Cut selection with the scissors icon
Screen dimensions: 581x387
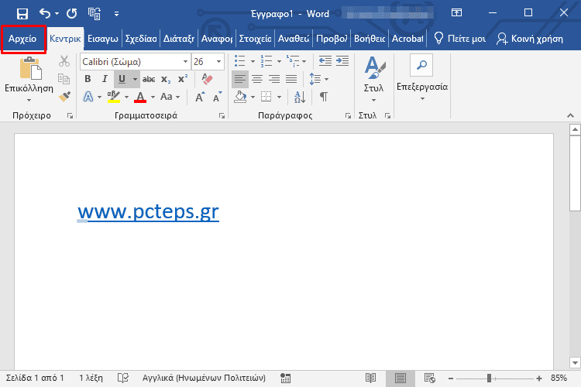click(64, 61)
